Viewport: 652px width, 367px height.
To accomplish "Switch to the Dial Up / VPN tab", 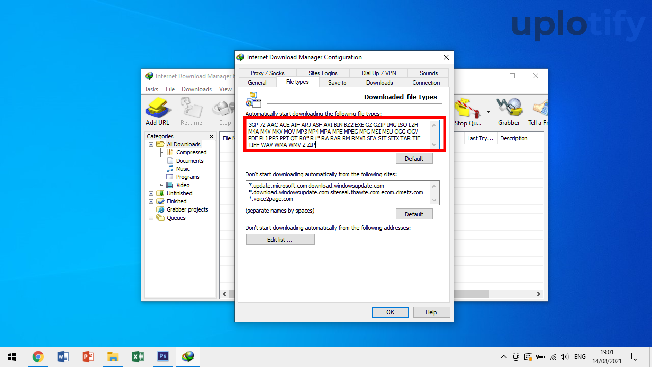I will pyautogui.click(x=378, y=73).
